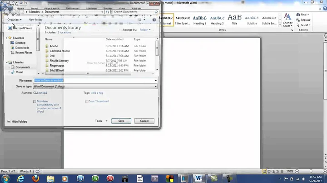327x183 pixels.
Task: Click the search magnifier icon
Action: (156, 12)
